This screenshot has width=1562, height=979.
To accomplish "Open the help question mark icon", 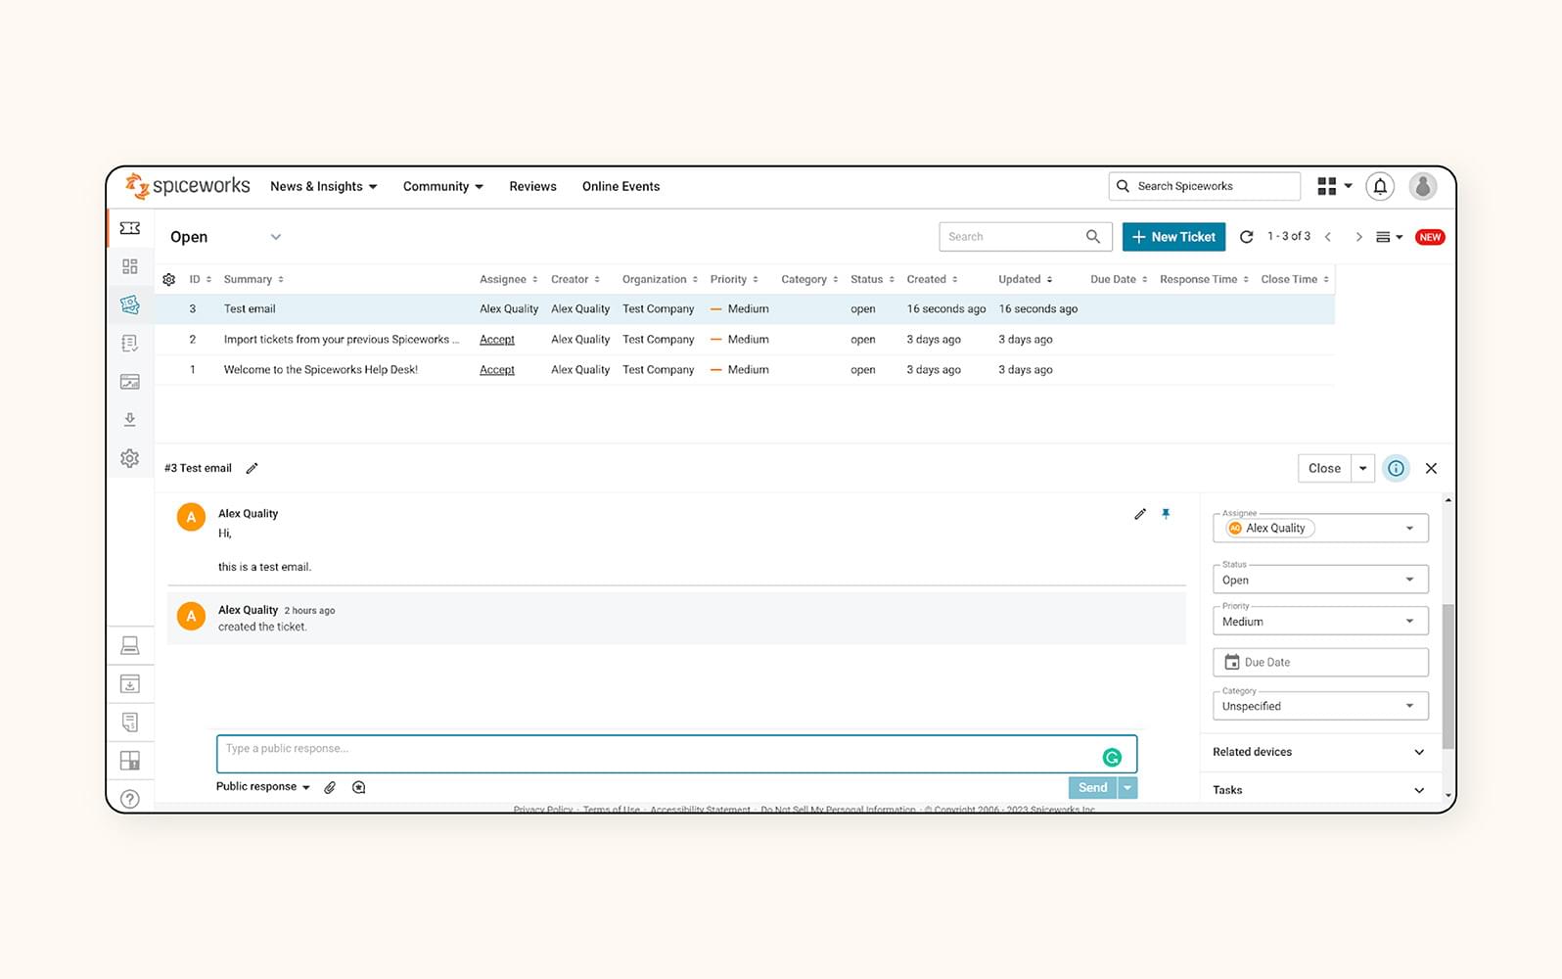I will pos(130,799).
